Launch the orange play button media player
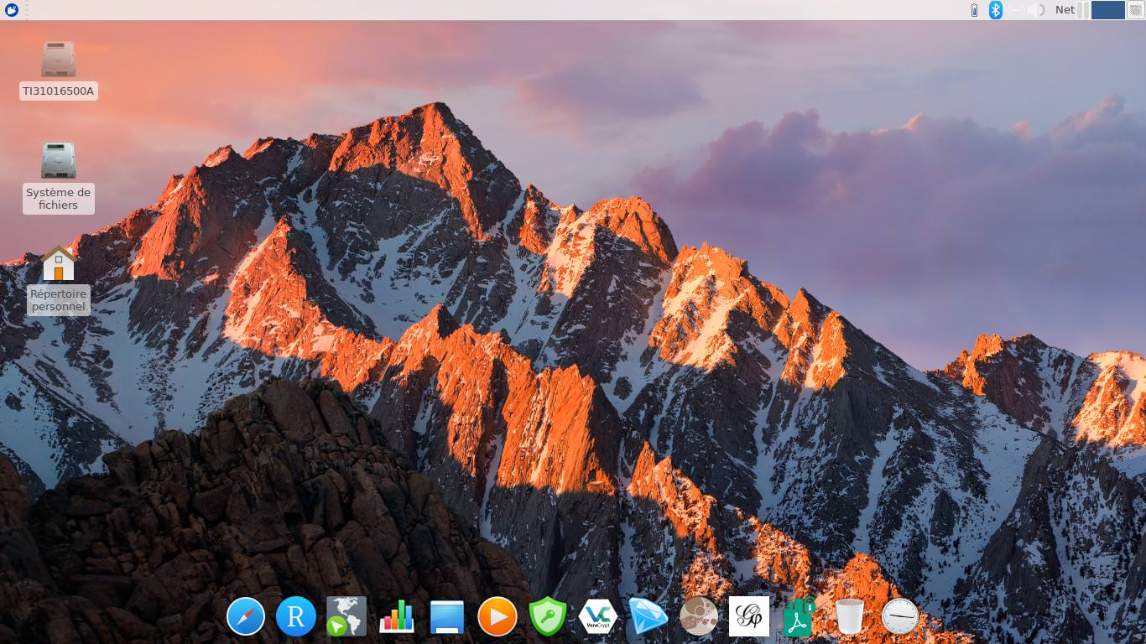This screenshot has height=644, width=1146. tap(497, 617)
